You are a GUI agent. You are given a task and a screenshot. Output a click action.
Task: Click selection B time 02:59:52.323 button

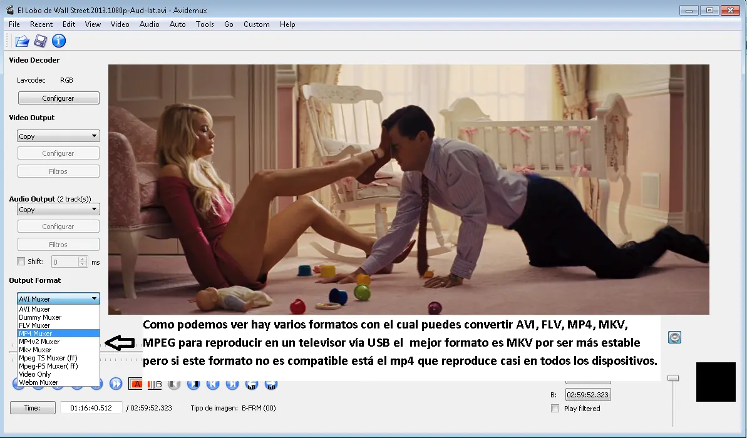coord(588,395)
